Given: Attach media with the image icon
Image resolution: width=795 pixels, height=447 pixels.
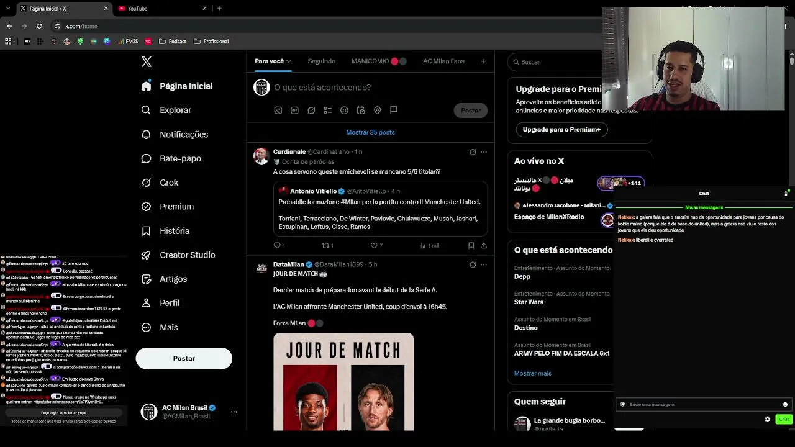Looking at the screenshot, I should click(x=278, y=111).
